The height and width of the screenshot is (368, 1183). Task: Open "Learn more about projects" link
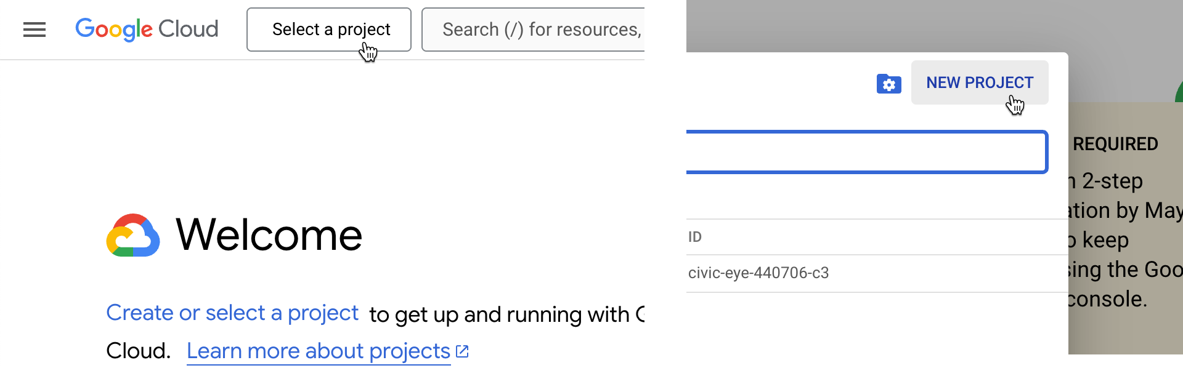pyautogui.click(x=318, y=351)
